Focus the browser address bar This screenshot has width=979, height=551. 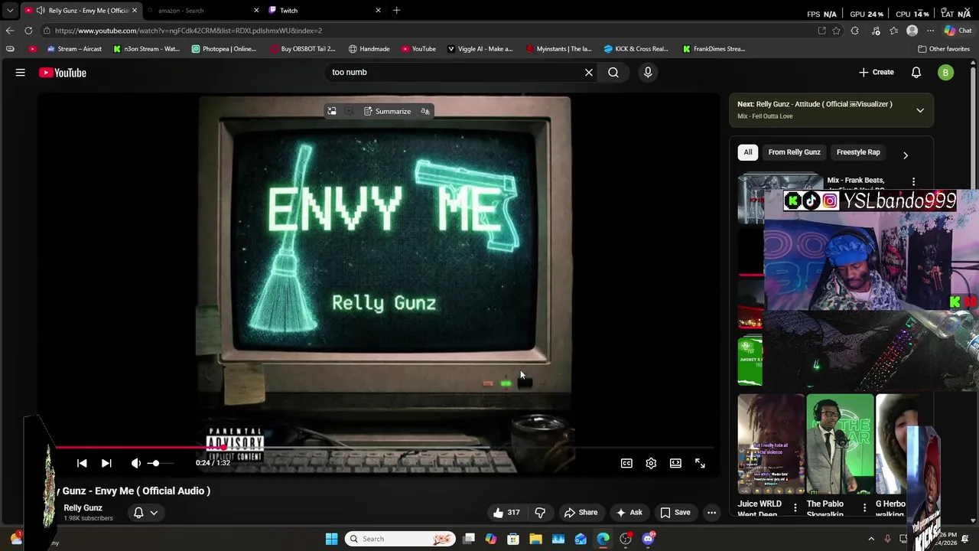(x=428, y=31)
